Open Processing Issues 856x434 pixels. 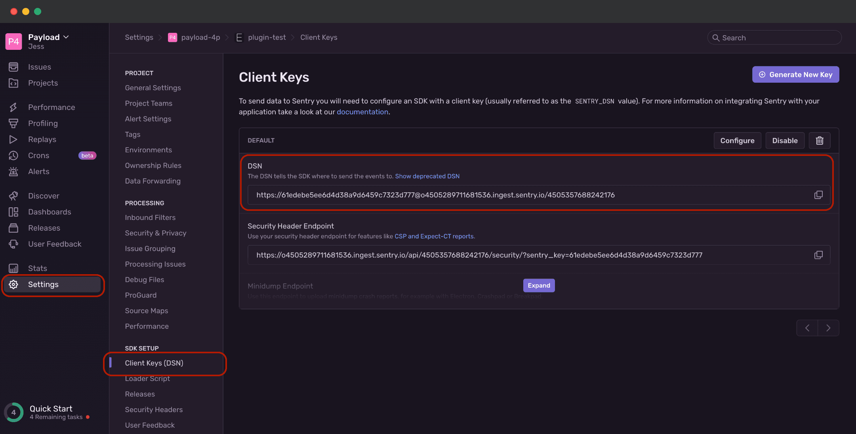pyautogui.click(x=155, y=264)
